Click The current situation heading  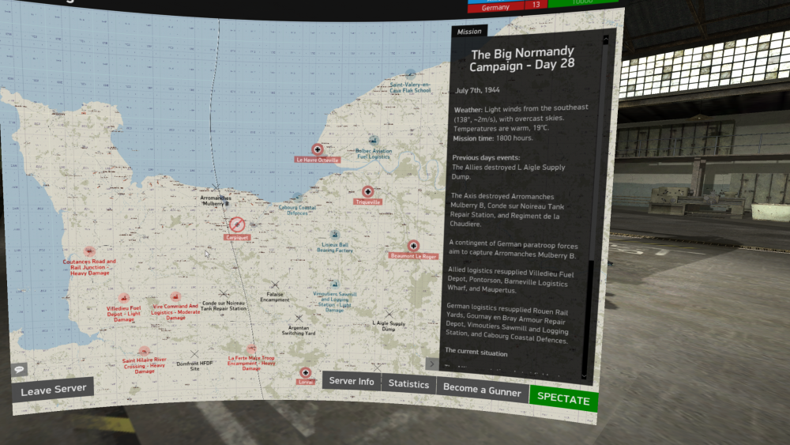coord(476,352)
